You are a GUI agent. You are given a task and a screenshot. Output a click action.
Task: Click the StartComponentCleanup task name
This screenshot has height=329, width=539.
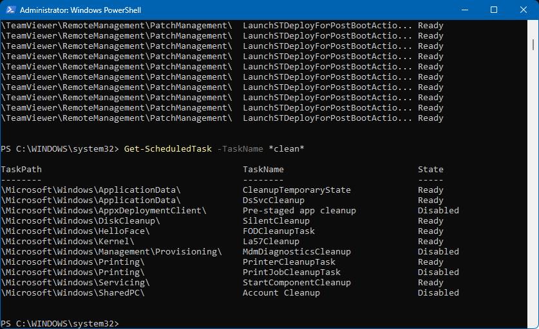(x=297, y=282)
